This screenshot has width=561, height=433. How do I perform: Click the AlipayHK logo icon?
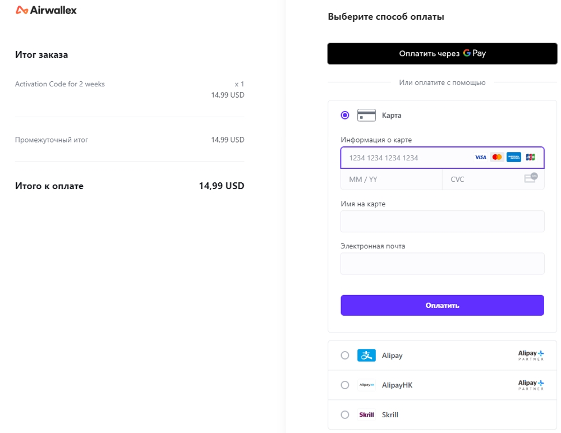[x=366, y=385]
